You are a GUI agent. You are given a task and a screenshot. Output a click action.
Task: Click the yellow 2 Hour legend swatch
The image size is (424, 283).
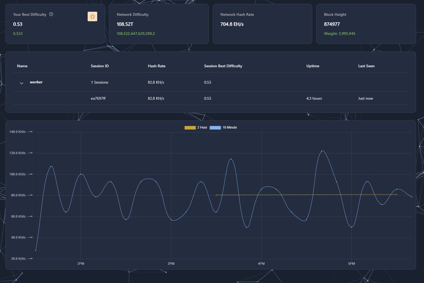[190, 128]
